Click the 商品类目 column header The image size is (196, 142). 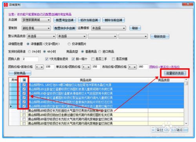coord(164,80)
